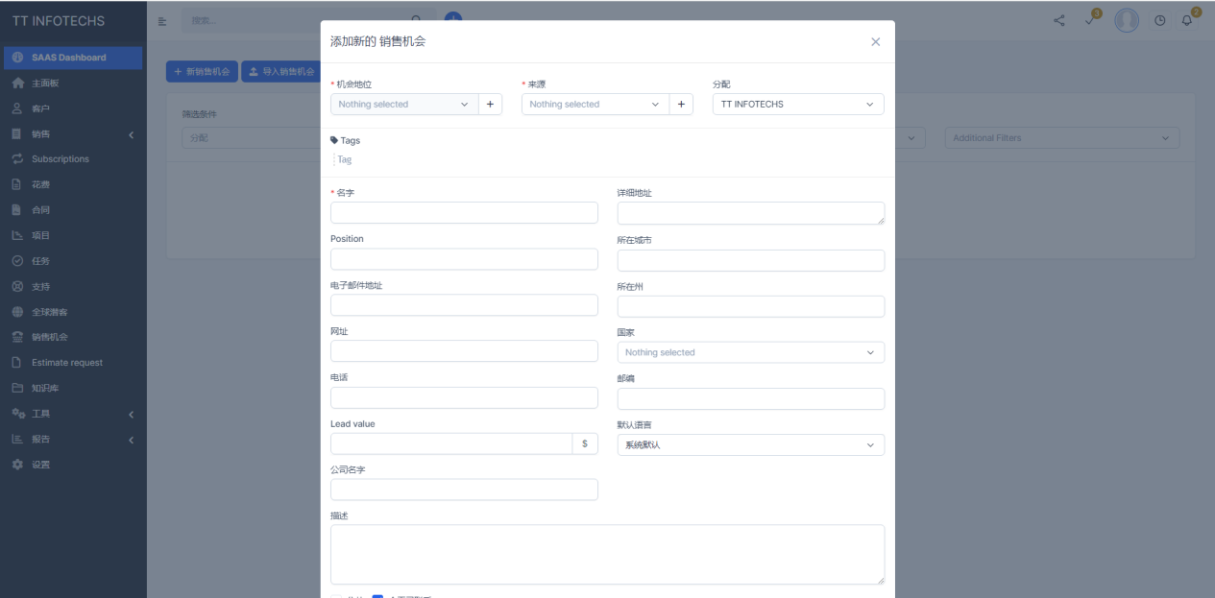The height and width of the screenshot is (598, 1215).
Task: Click the 所在州 input field
Action: pos(751,306)
